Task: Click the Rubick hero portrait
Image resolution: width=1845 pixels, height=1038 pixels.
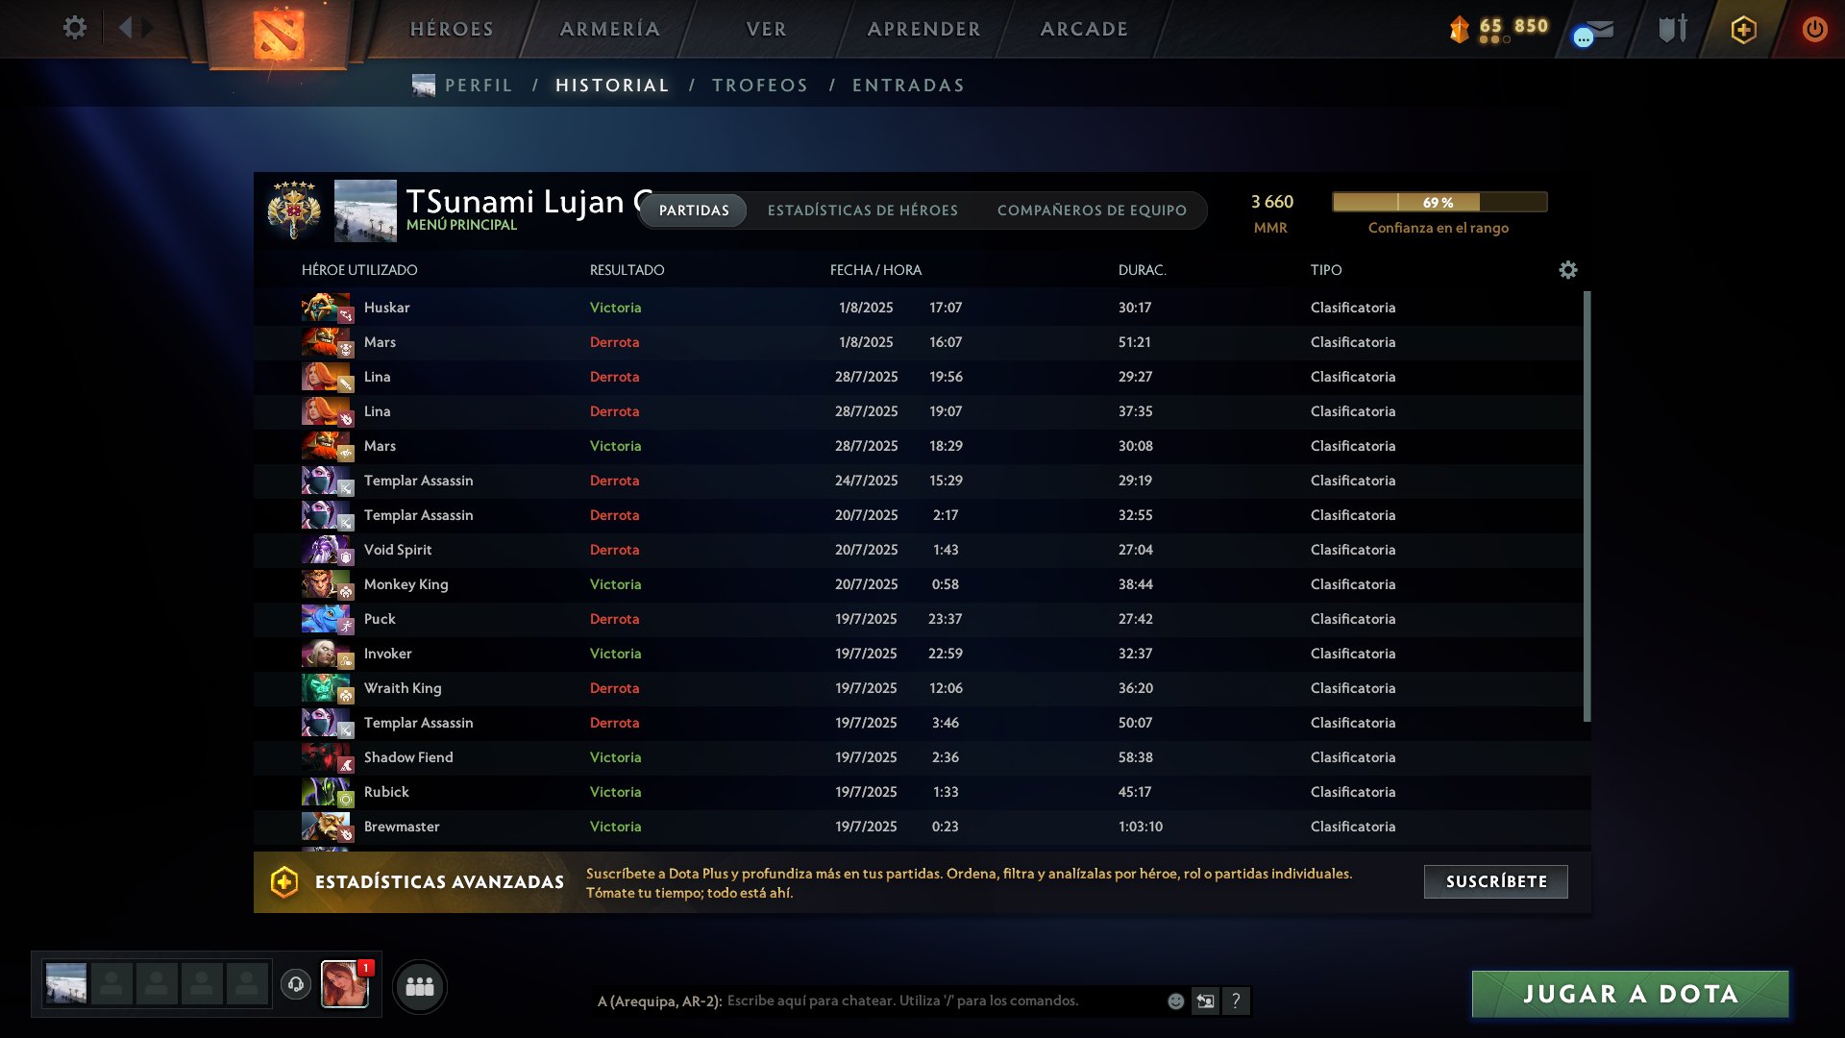Action: (x=327, y=792)
